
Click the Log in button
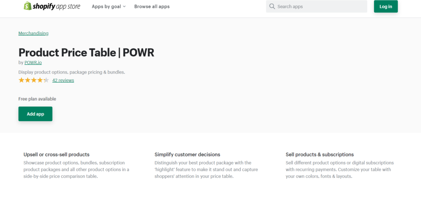[386, 7]
